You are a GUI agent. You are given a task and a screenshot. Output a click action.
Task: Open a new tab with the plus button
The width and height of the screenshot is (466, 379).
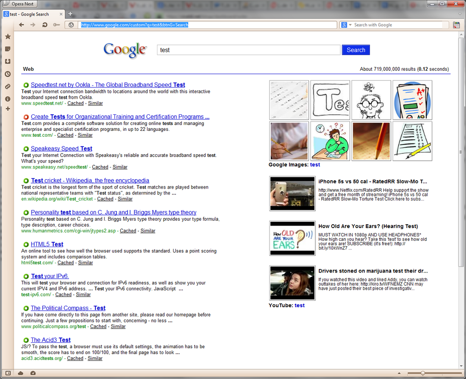pos(70,14)
